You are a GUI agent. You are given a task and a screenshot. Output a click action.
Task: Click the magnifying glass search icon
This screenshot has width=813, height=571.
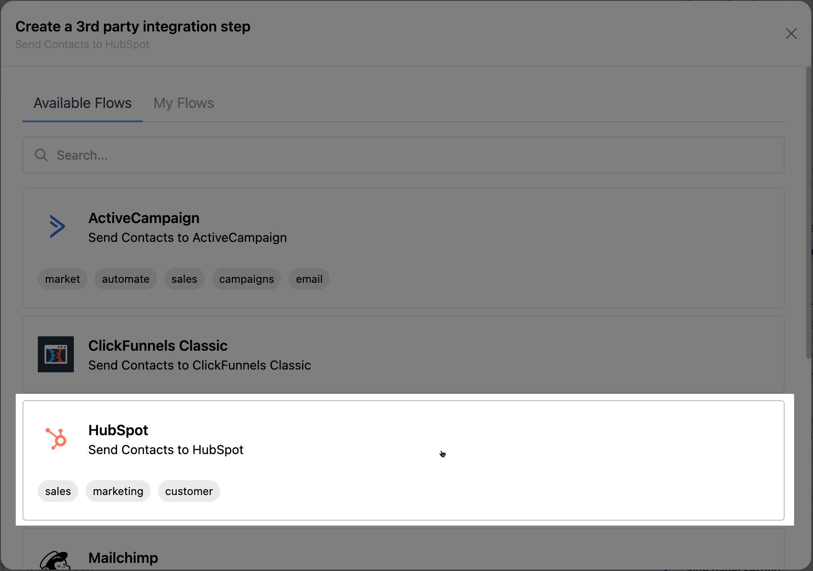[x=41, y=155]
